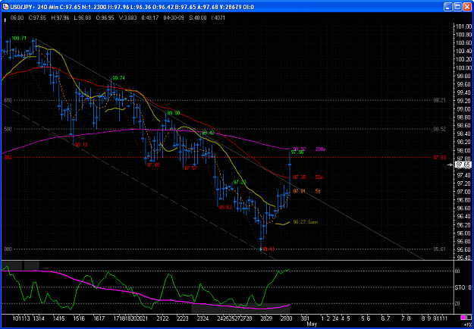Click the magenta square at bottom right corner
The image size is (474, 329).
pos(463,318)
